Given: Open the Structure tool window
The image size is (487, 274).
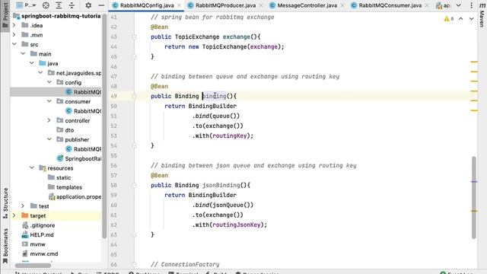Looking at the screenshot, I should coord(5,203).
